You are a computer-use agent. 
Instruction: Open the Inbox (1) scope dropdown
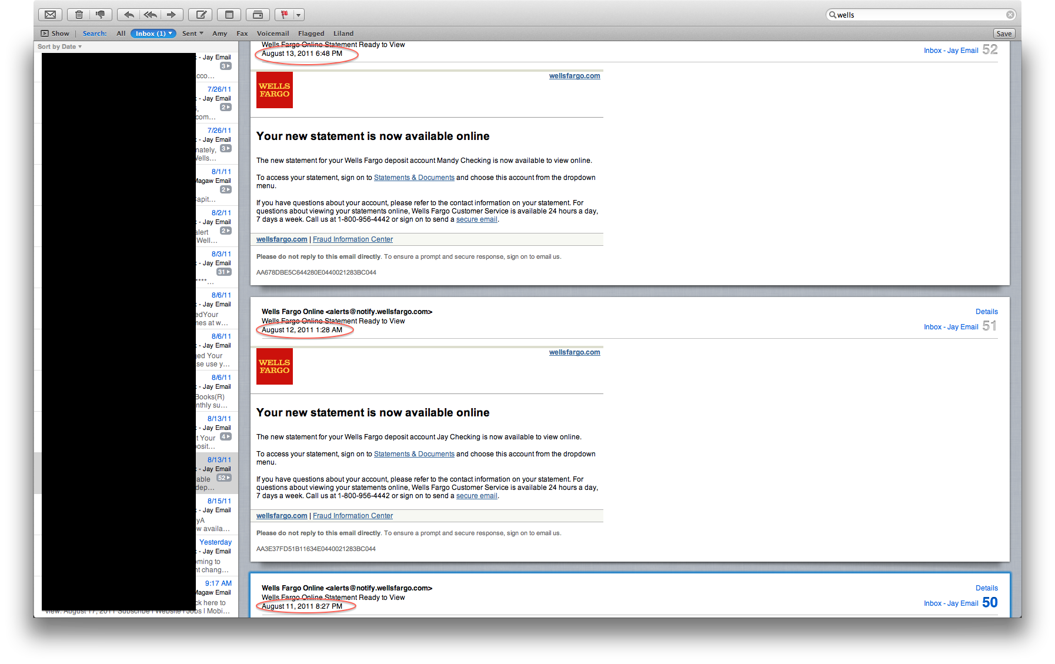153,34
